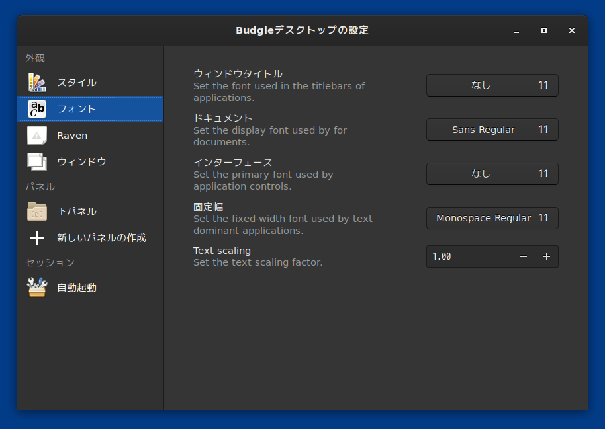
Task: Click the セッション section header
Action: pyautogui.click(x=50, y=263)
